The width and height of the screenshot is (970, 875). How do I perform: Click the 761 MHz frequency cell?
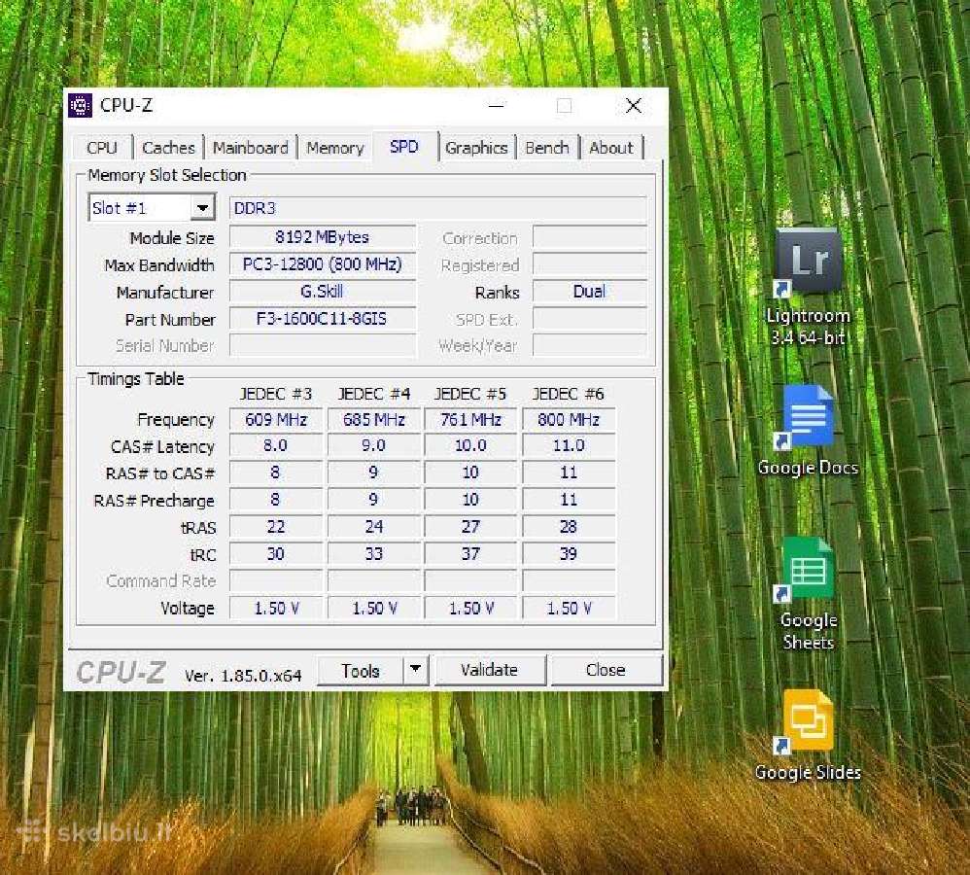(470, 420)
